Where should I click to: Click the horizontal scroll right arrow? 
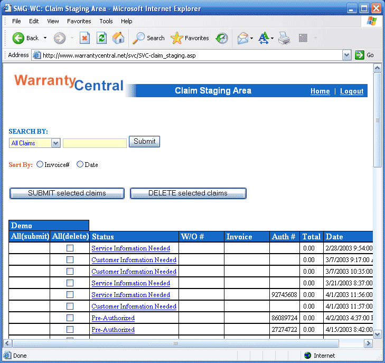(368, 343)
